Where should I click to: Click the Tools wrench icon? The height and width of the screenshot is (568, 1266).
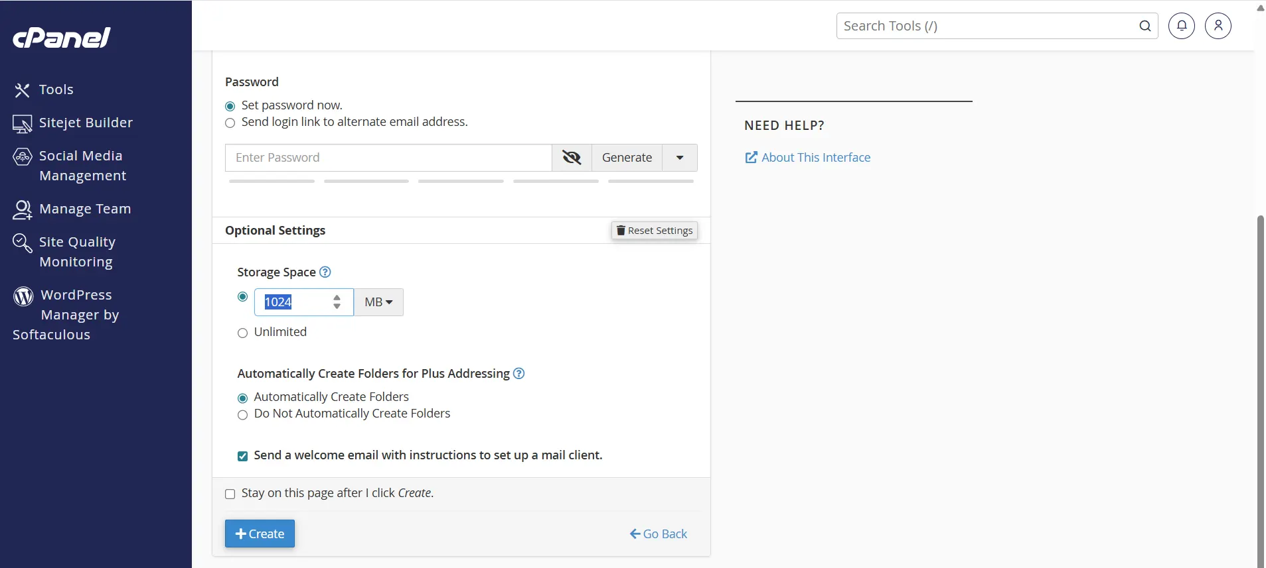pyautogui.click(x=23, y=90)
